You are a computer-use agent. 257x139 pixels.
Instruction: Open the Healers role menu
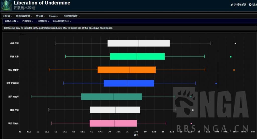54,16
